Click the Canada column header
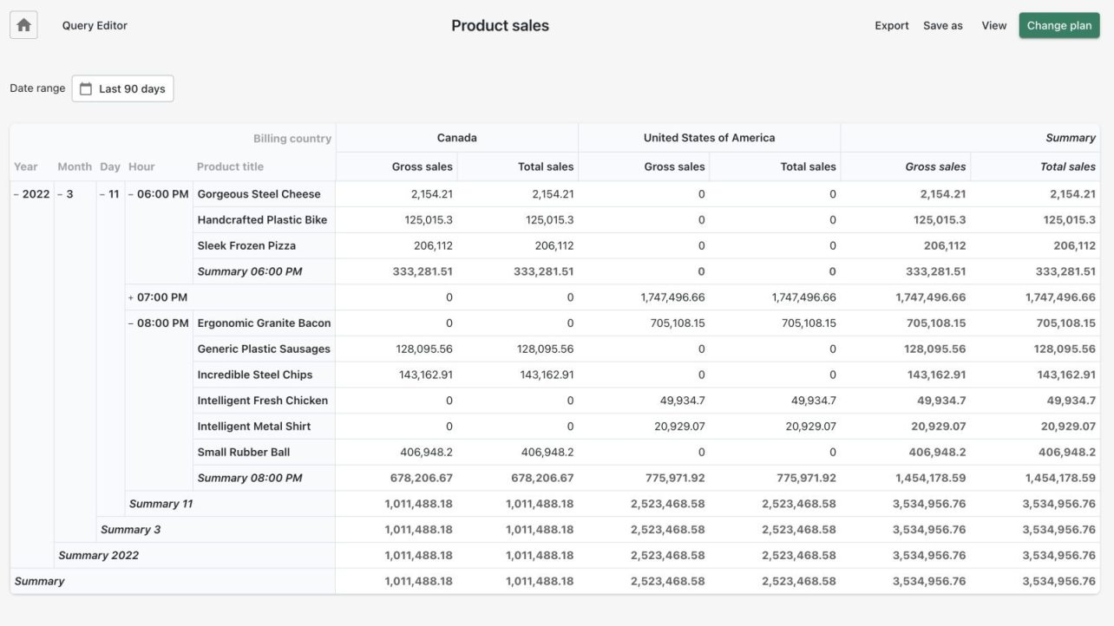The width and height of the screenshot is (1114, 626). pyautogui.click(x=456, y=138)
